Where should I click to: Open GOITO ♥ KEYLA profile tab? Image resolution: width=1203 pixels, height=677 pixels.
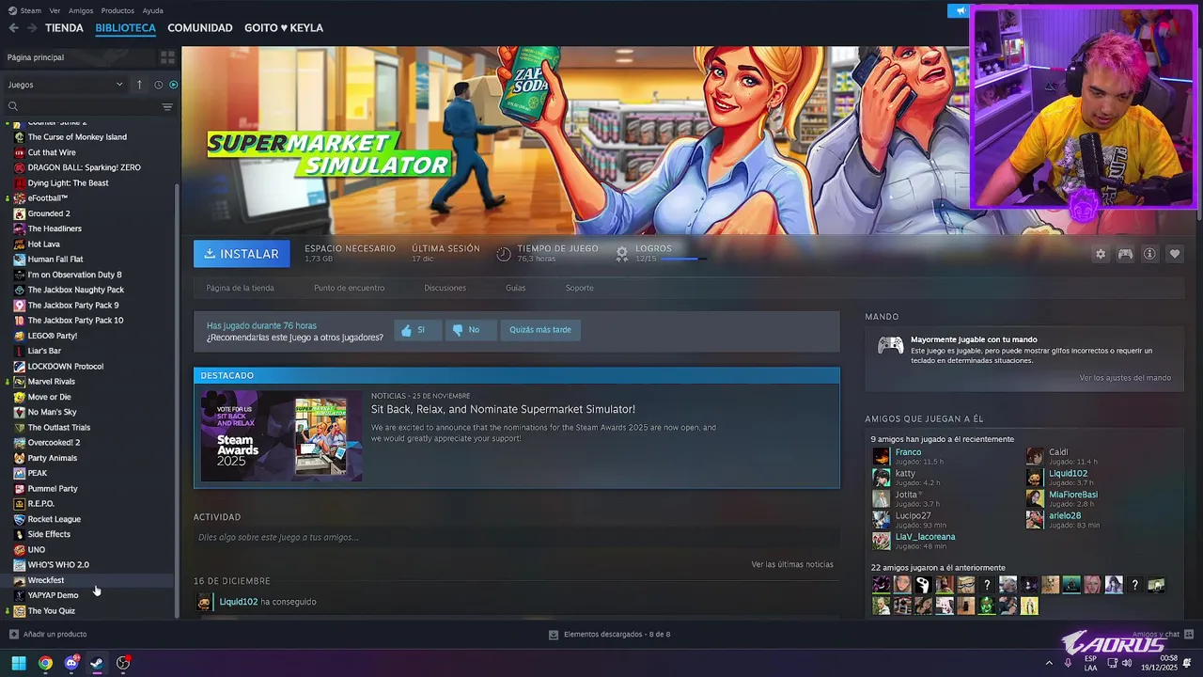pos(284,28)
